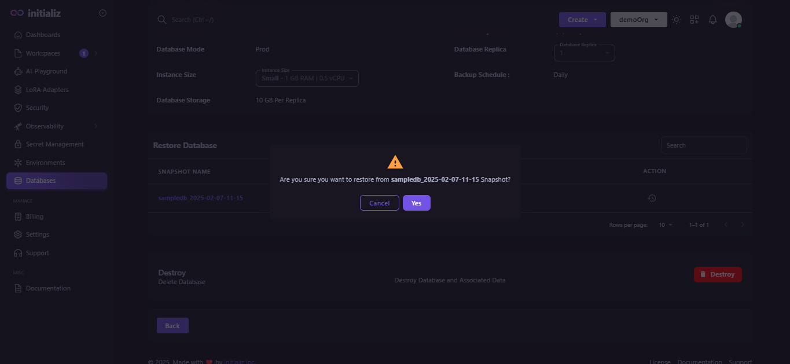Click the restore snapshot history icon

[652, 198]
